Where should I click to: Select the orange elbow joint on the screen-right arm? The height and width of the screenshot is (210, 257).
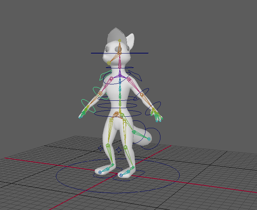pyautogui.click(x=141, y=94)
